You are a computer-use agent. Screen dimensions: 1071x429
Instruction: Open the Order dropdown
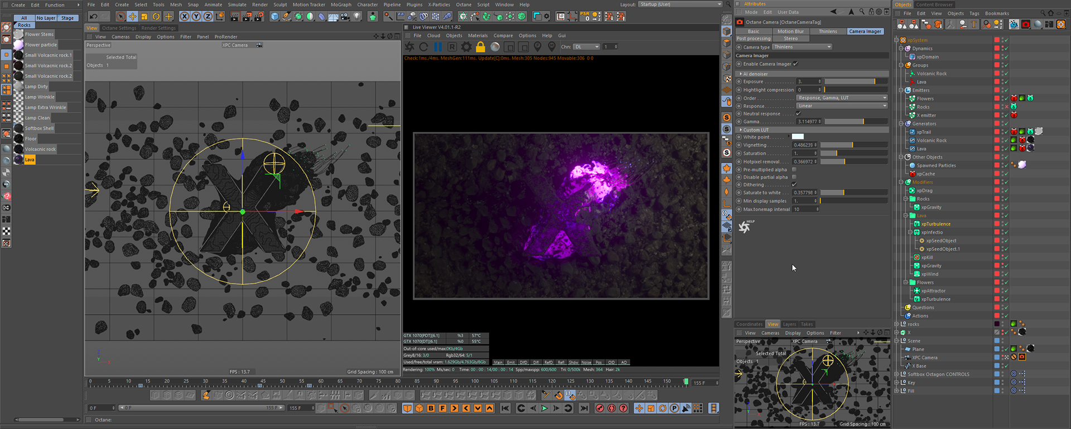point(842,98)
